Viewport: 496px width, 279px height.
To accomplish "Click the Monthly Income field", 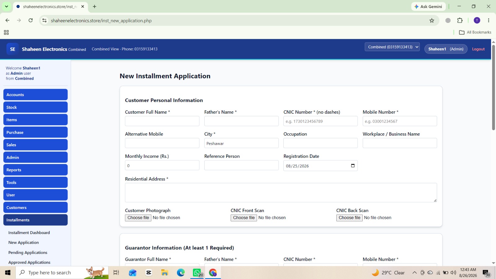I will [x=162, y=165].
